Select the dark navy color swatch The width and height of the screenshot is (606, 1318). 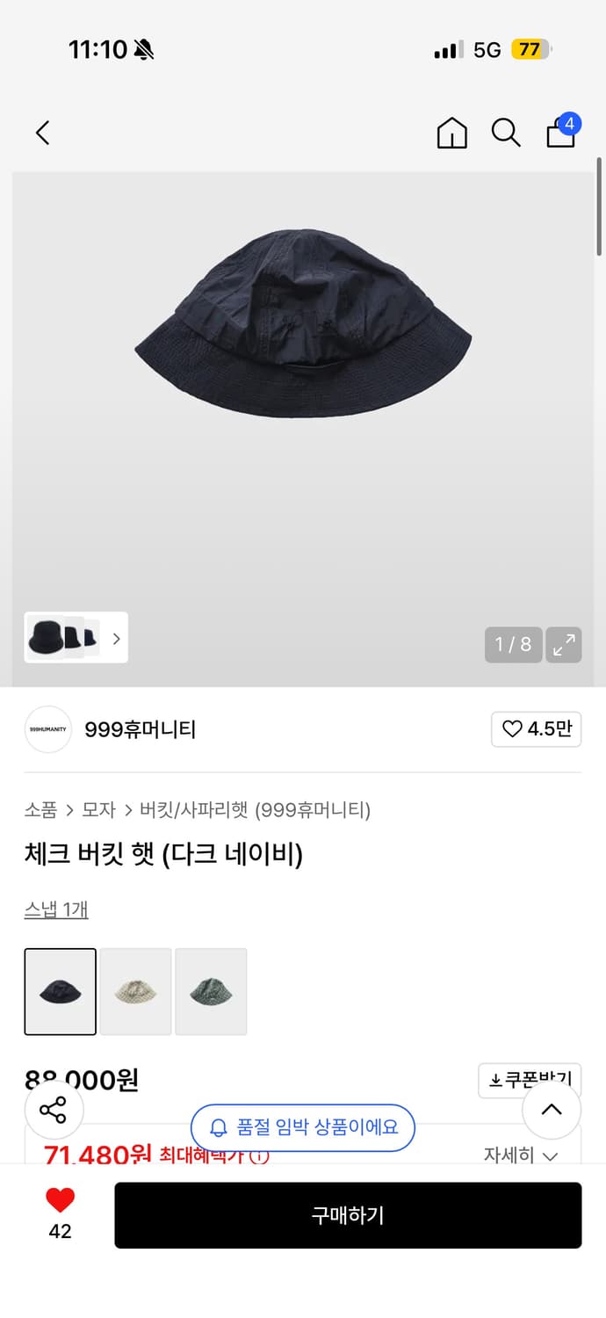pos(60,991)
